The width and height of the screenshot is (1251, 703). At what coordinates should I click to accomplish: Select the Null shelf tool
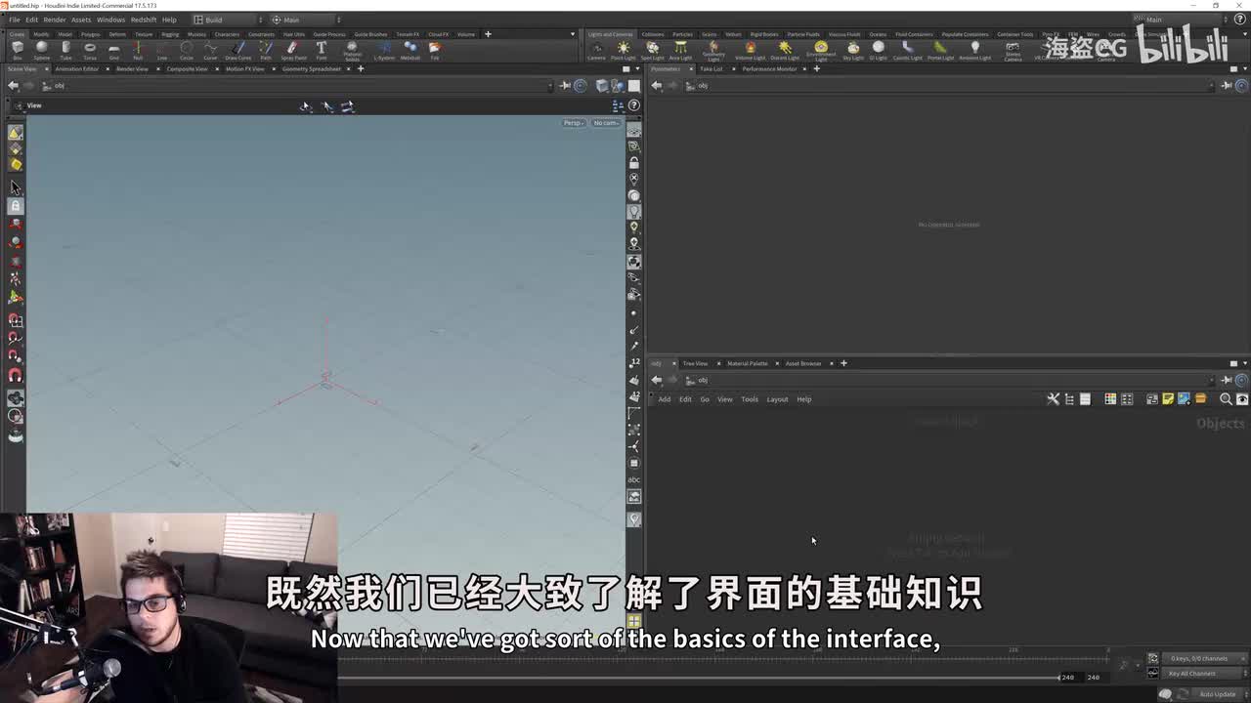pyautogui.click(x=138, y=50)
